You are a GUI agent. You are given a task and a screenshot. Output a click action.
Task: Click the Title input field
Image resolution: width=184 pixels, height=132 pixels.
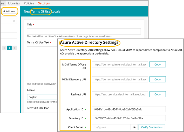click(x=84, y=31)
